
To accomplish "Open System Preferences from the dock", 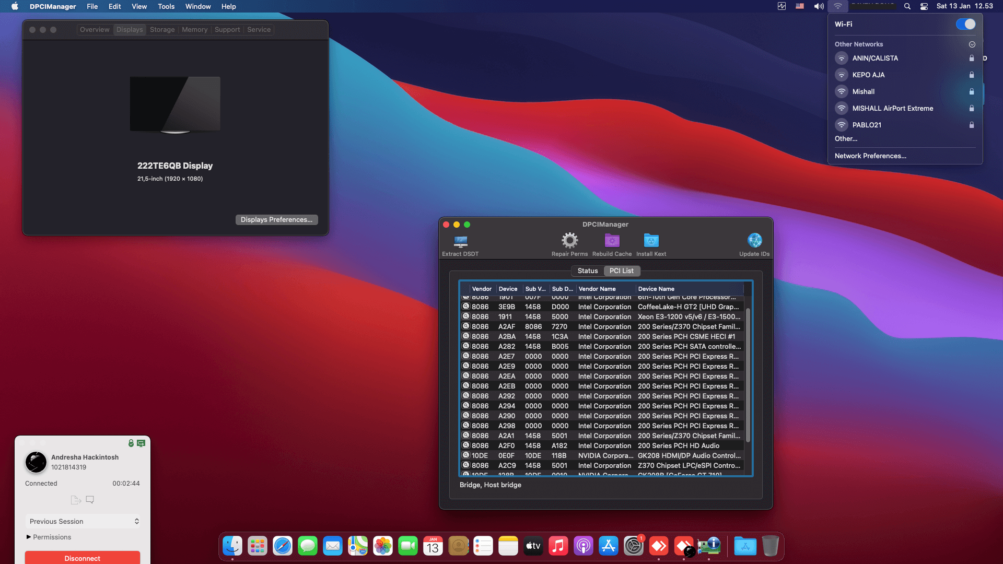I will (x=634, y=546).
